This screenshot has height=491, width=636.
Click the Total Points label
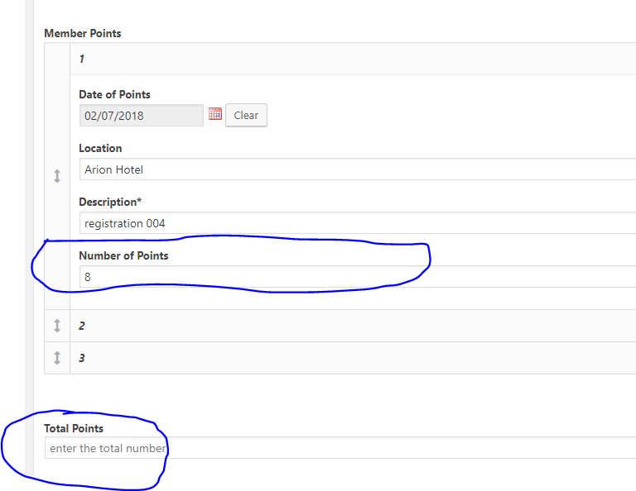point(74,428)
